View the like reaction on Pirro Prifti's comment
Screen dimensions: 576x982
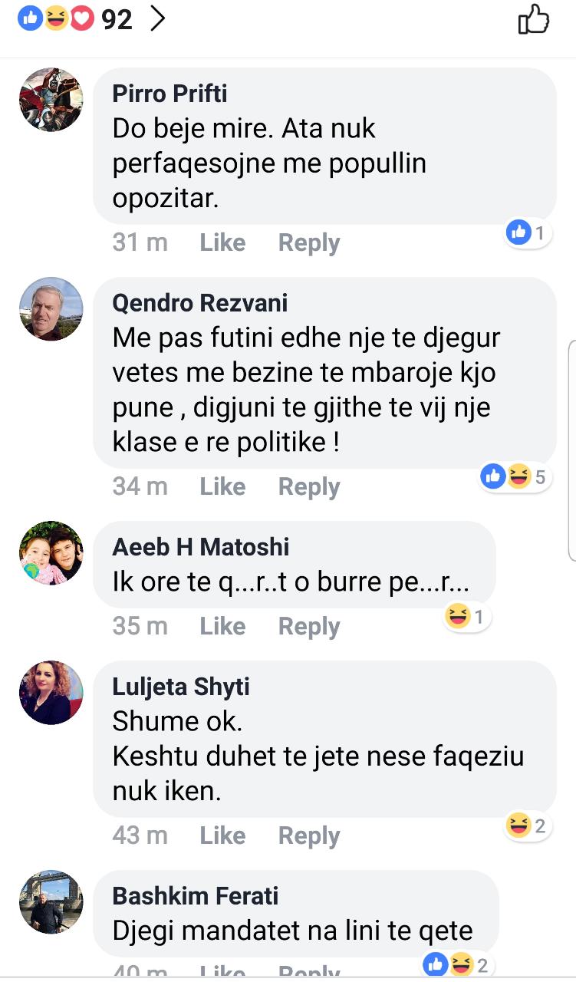(x=528, y=232)
